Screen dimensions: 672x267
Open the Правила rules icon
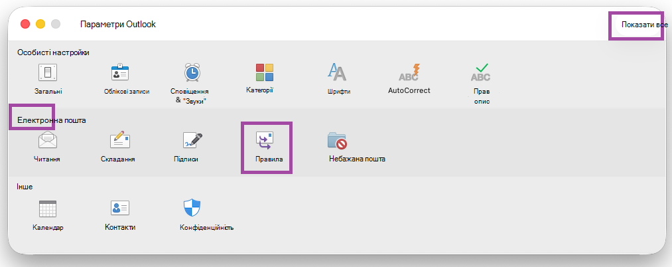(265, 140)
